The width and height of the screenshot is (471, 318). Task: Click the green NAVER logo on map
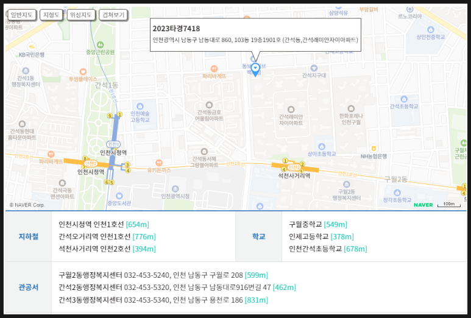click(423, 205)
